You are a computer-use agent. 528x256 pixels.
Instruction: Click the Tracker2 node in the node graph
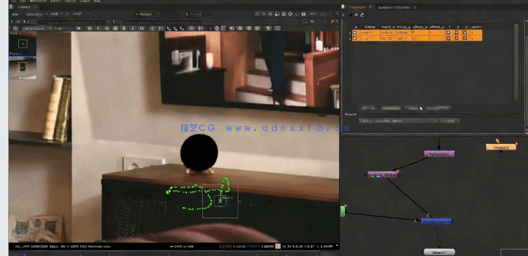501,147
